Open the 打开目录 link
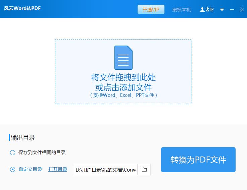 [58, 170]
